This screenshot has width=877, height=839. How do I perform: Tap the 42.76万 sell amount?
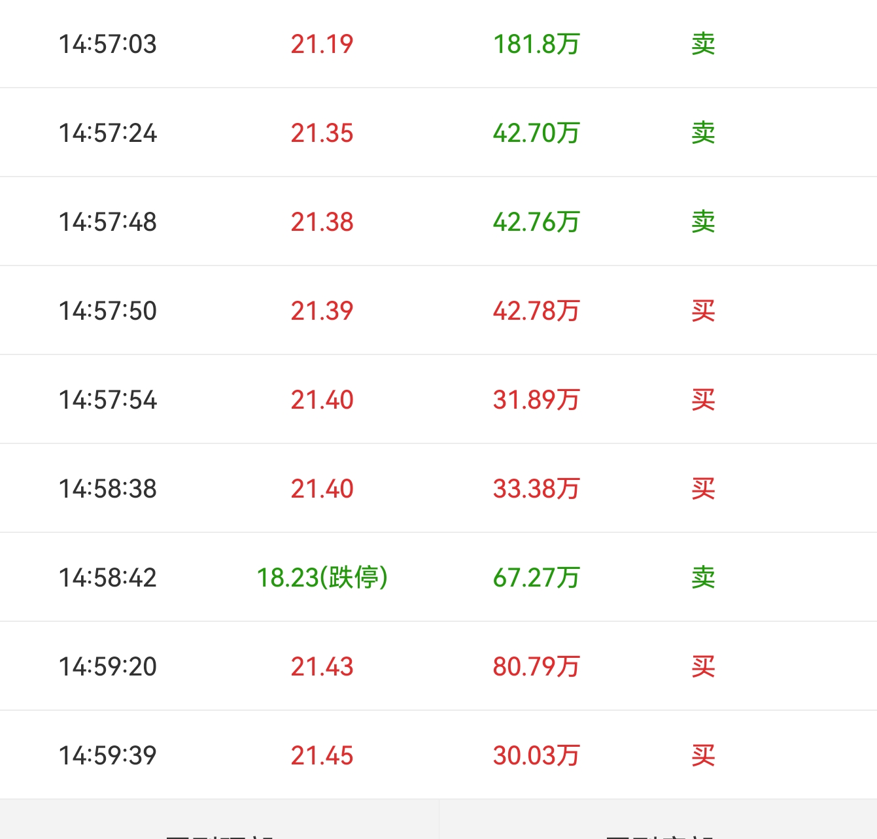point(536,222)
